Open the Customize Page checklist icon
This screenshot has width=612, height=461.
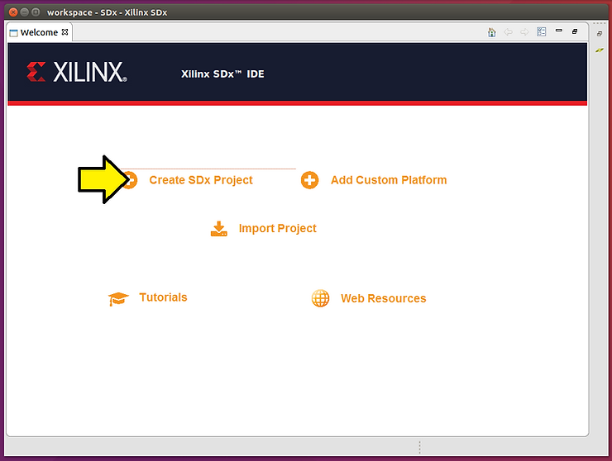point(542,31)
